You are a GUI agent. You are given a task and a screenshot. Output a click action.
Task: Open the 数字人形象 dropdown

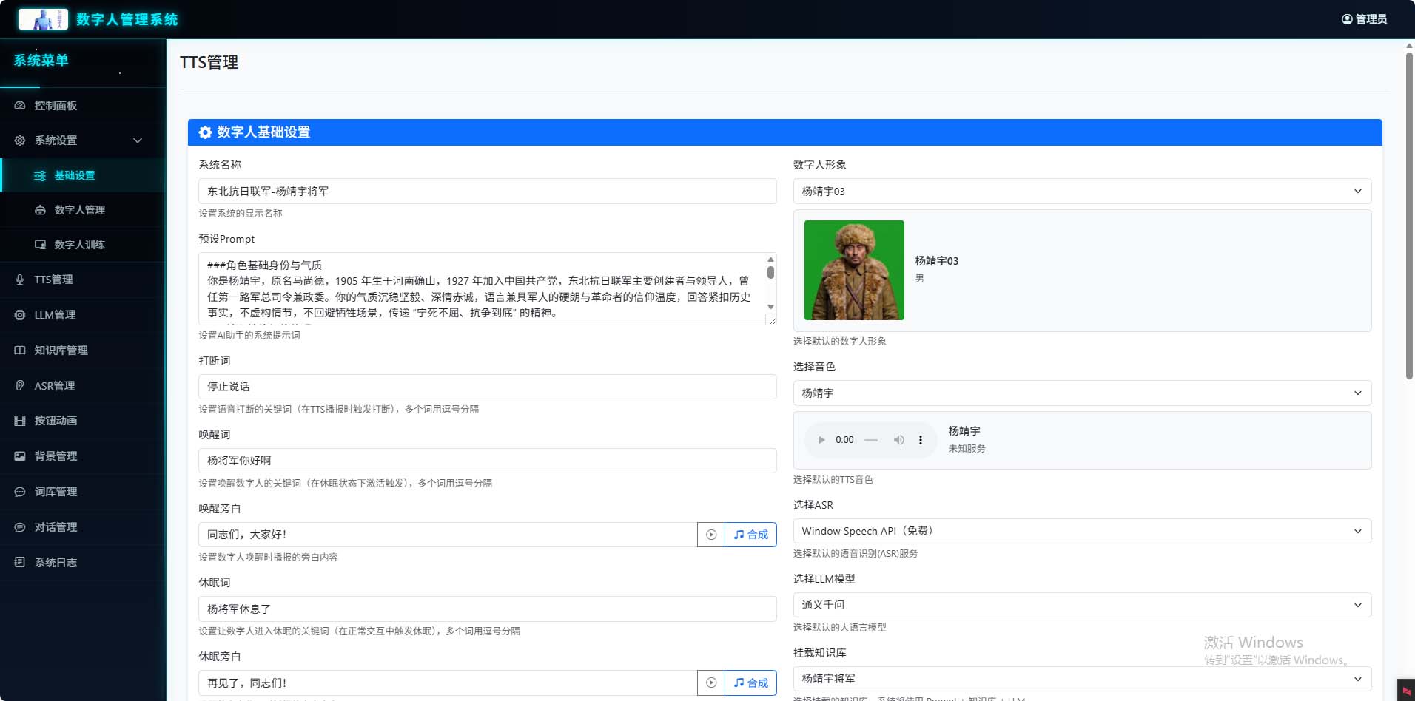click(1081, 191)
